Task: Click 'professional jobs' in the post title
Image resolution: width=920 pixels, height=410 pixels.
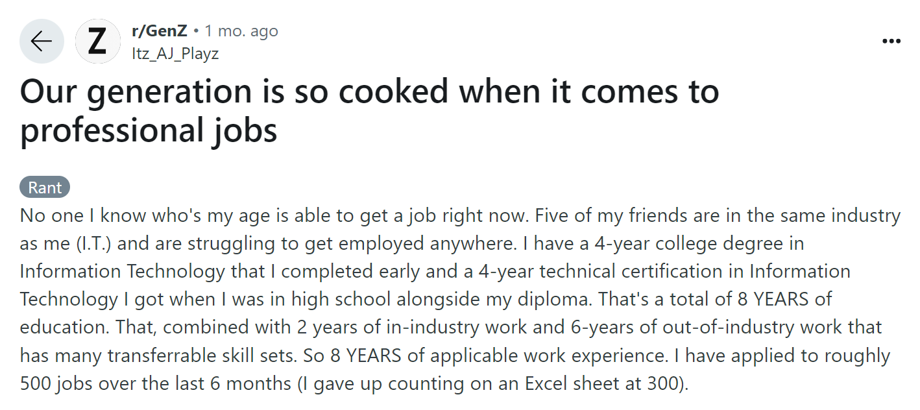Action: click(x=149, y=130)
